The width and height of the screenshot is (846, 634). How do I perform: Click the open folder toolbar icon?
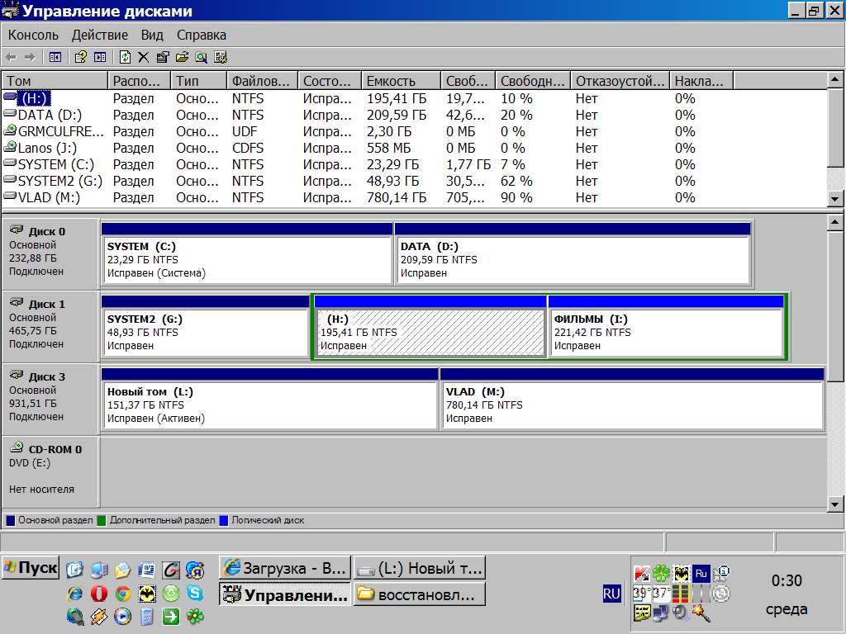tap(182, 57)
